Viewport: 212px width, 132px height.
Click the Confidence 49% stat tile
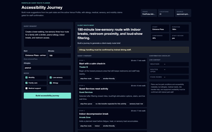pos(160,37)
